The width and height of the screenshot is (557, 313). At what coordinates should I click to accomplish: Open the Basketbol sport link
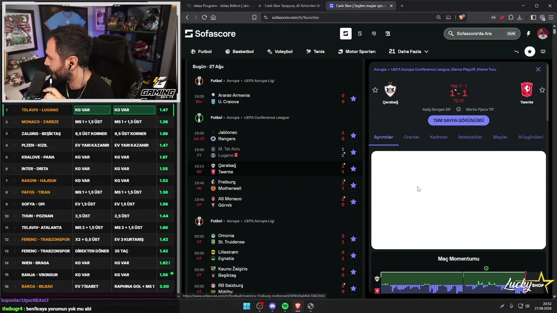(x=239, y=51)
